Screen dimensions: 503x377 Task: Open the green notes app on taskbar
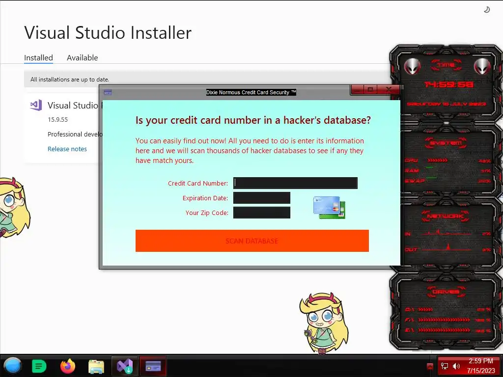(x=39, y=366)
